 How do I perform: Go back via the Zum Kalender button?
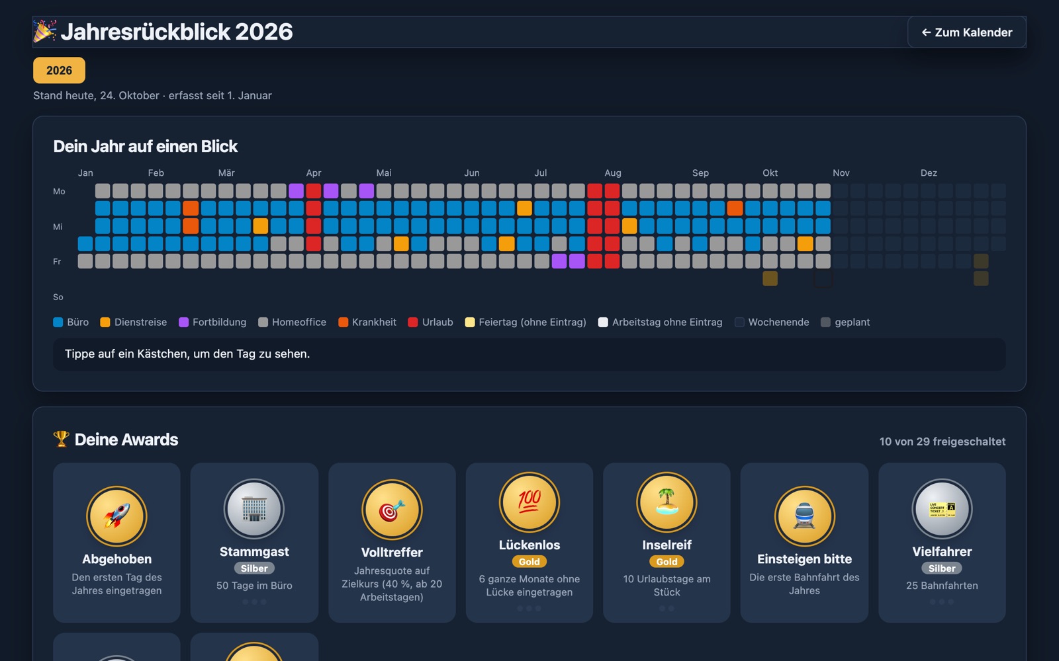tap(967, 32)
